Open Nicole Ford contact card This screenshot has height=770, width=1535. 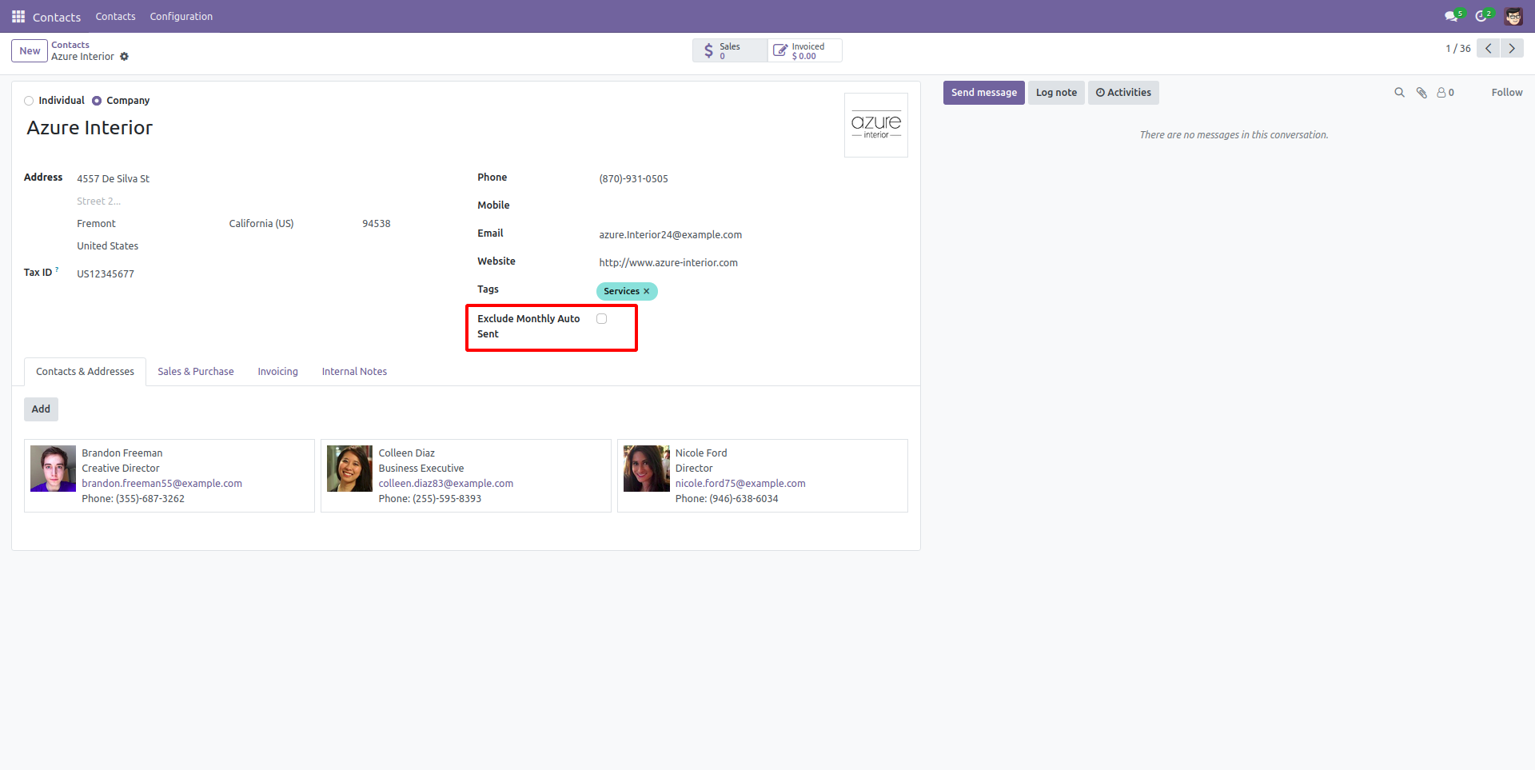click(763, 476)
